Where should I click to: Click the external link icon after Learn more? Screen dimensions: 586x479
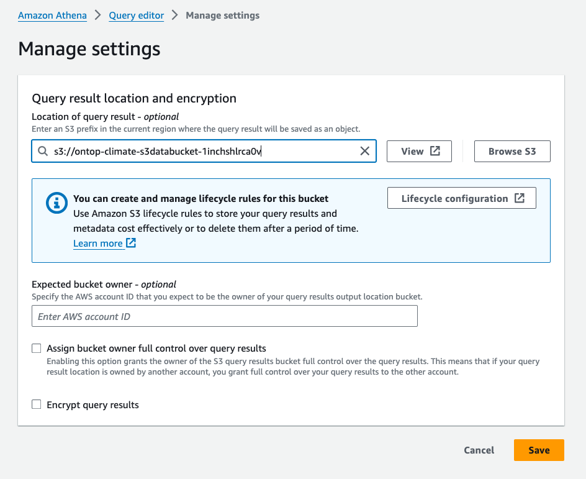coord(131,243)
